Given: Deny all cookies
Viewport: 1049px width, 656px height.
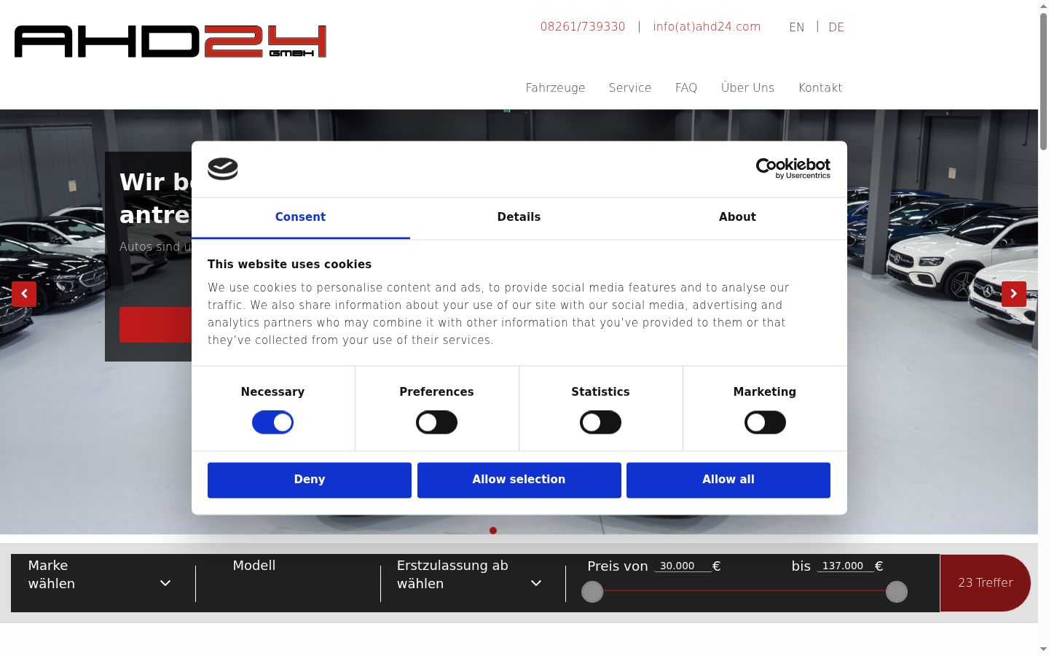Looking at the screenshot, I should (x=310, y=480).
